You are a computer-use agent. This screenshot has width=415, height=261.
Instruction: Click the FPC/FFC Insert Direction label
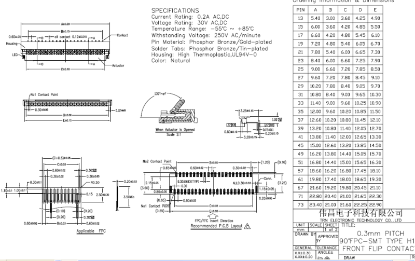coord(214,221)
